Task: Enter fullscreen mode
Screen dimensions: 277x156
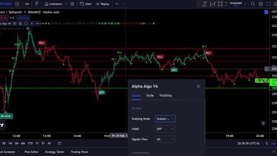Action: tap(268, 4)
